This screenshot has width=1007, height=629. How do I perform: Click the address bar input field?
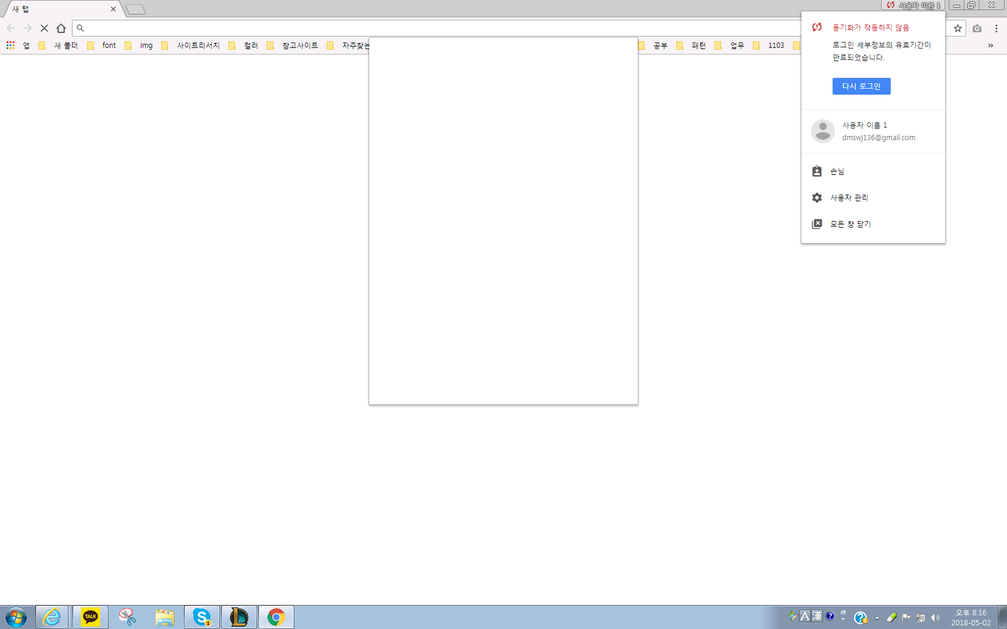420,28
